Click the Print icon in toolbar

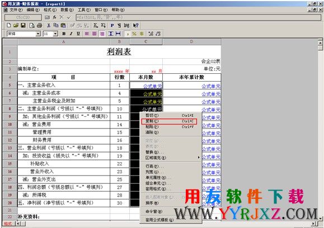(x=39, y=25)
